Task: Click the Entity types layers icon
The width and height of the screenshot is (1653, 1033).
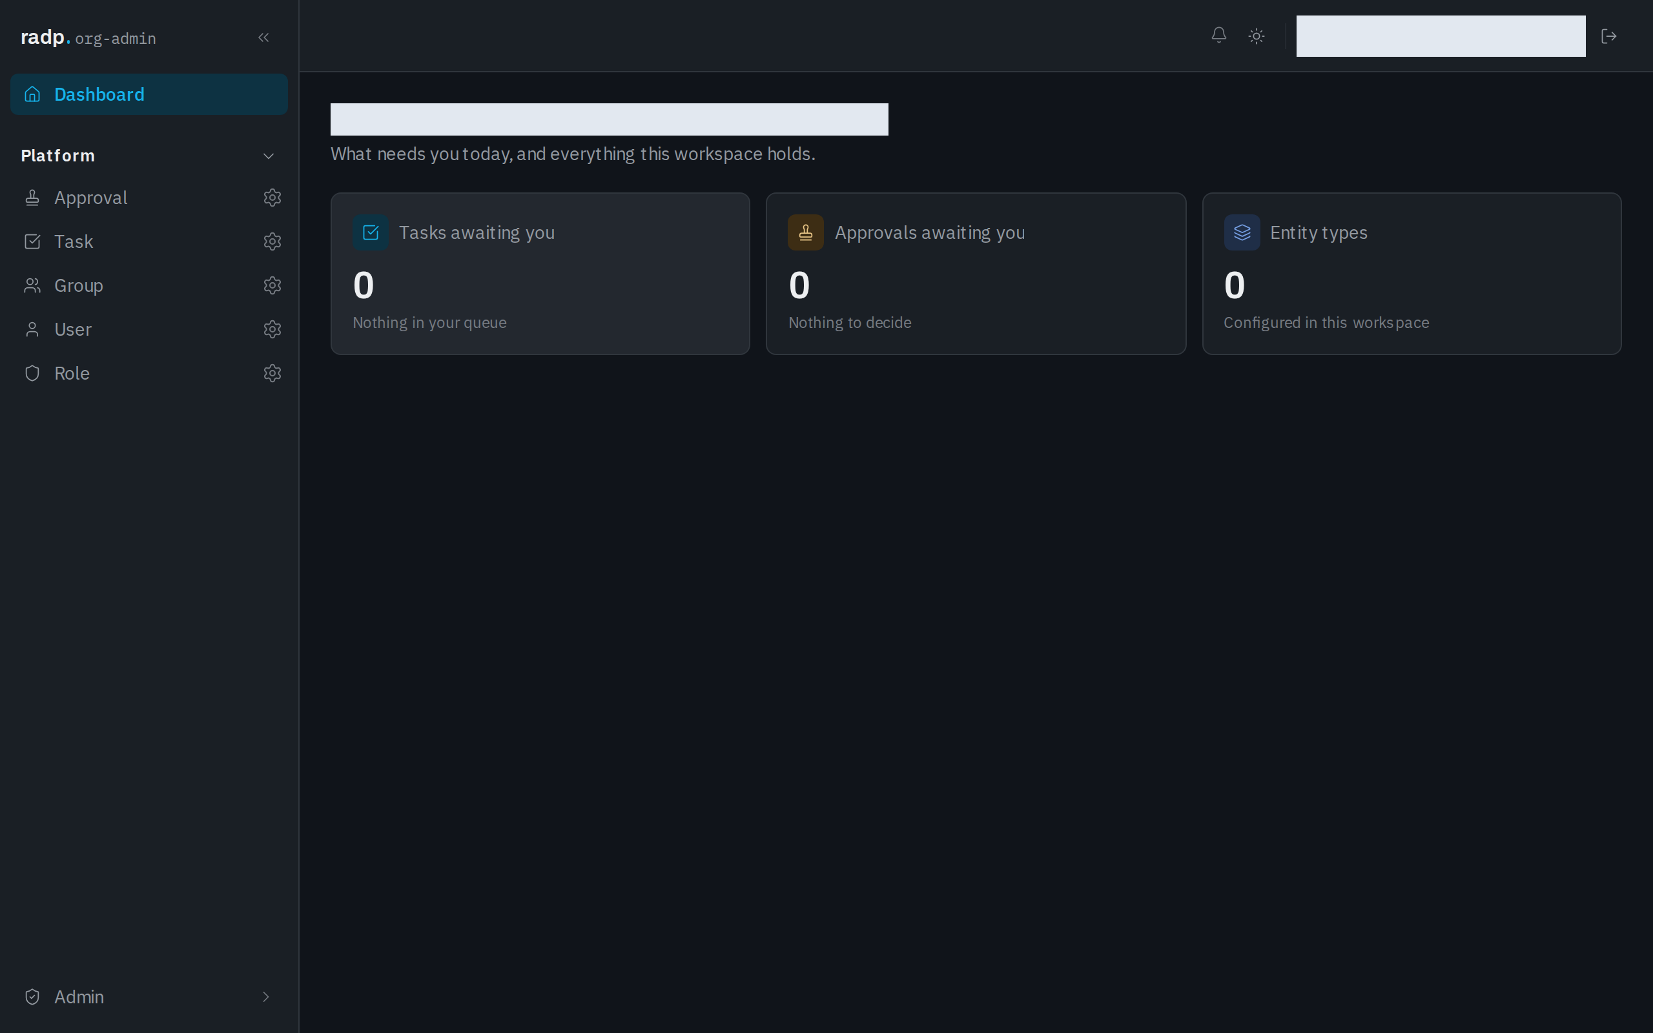Action: (x=1242, y=232)
